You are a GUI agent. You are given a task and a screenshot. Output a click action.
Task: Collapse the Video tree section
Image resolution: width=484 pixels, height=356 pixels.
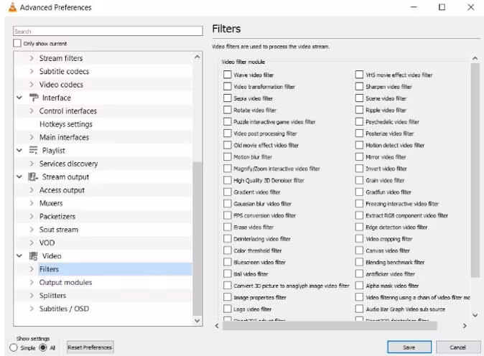point(19,256)
